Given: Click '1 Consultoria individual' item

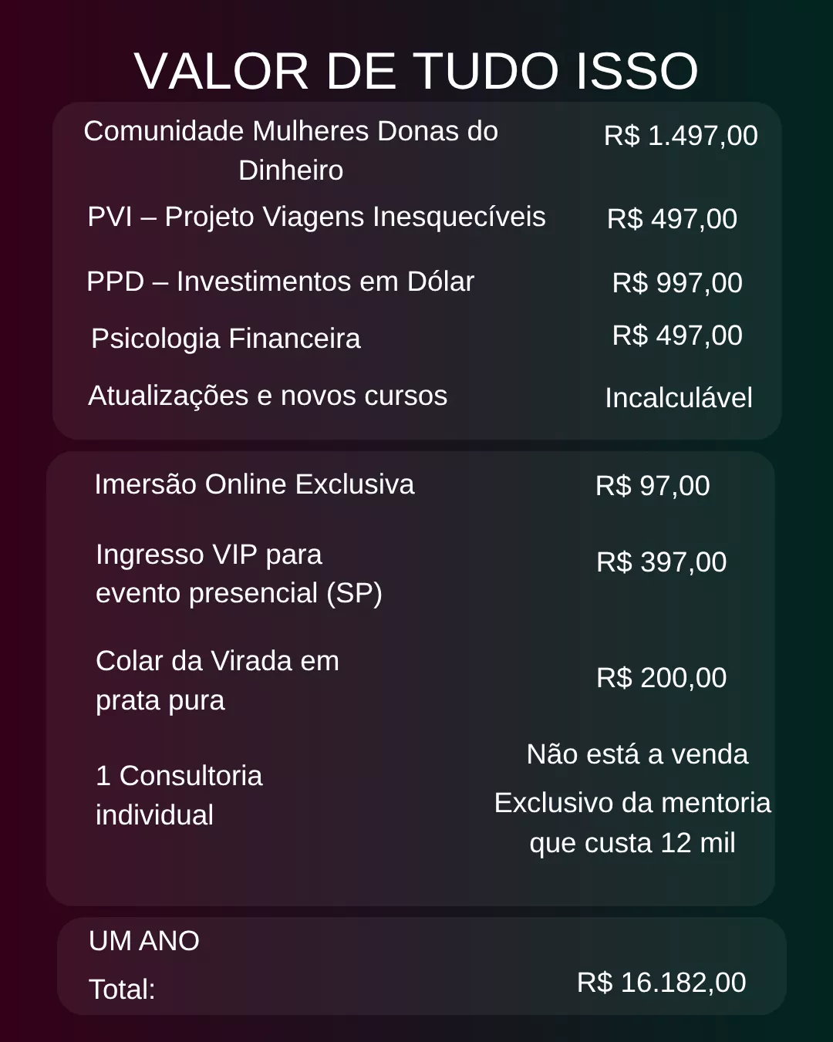Looking at the screenshot, I should click(179, 795).
